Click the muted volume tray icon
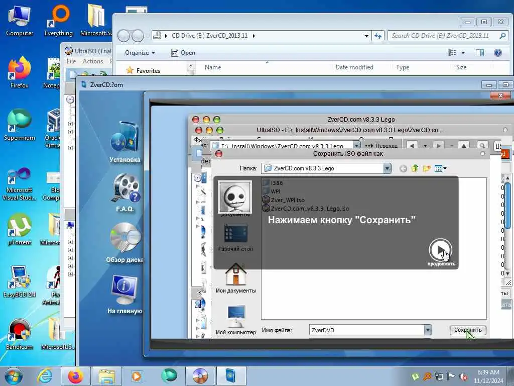514x386 pixels. pos(463,376)
